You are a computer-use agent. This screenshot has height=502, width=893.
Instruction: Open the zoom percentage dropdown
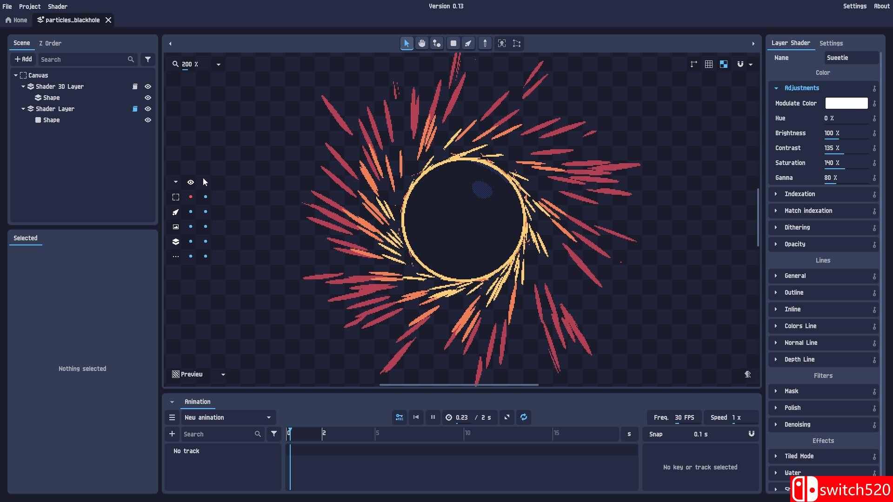point(218,65)
